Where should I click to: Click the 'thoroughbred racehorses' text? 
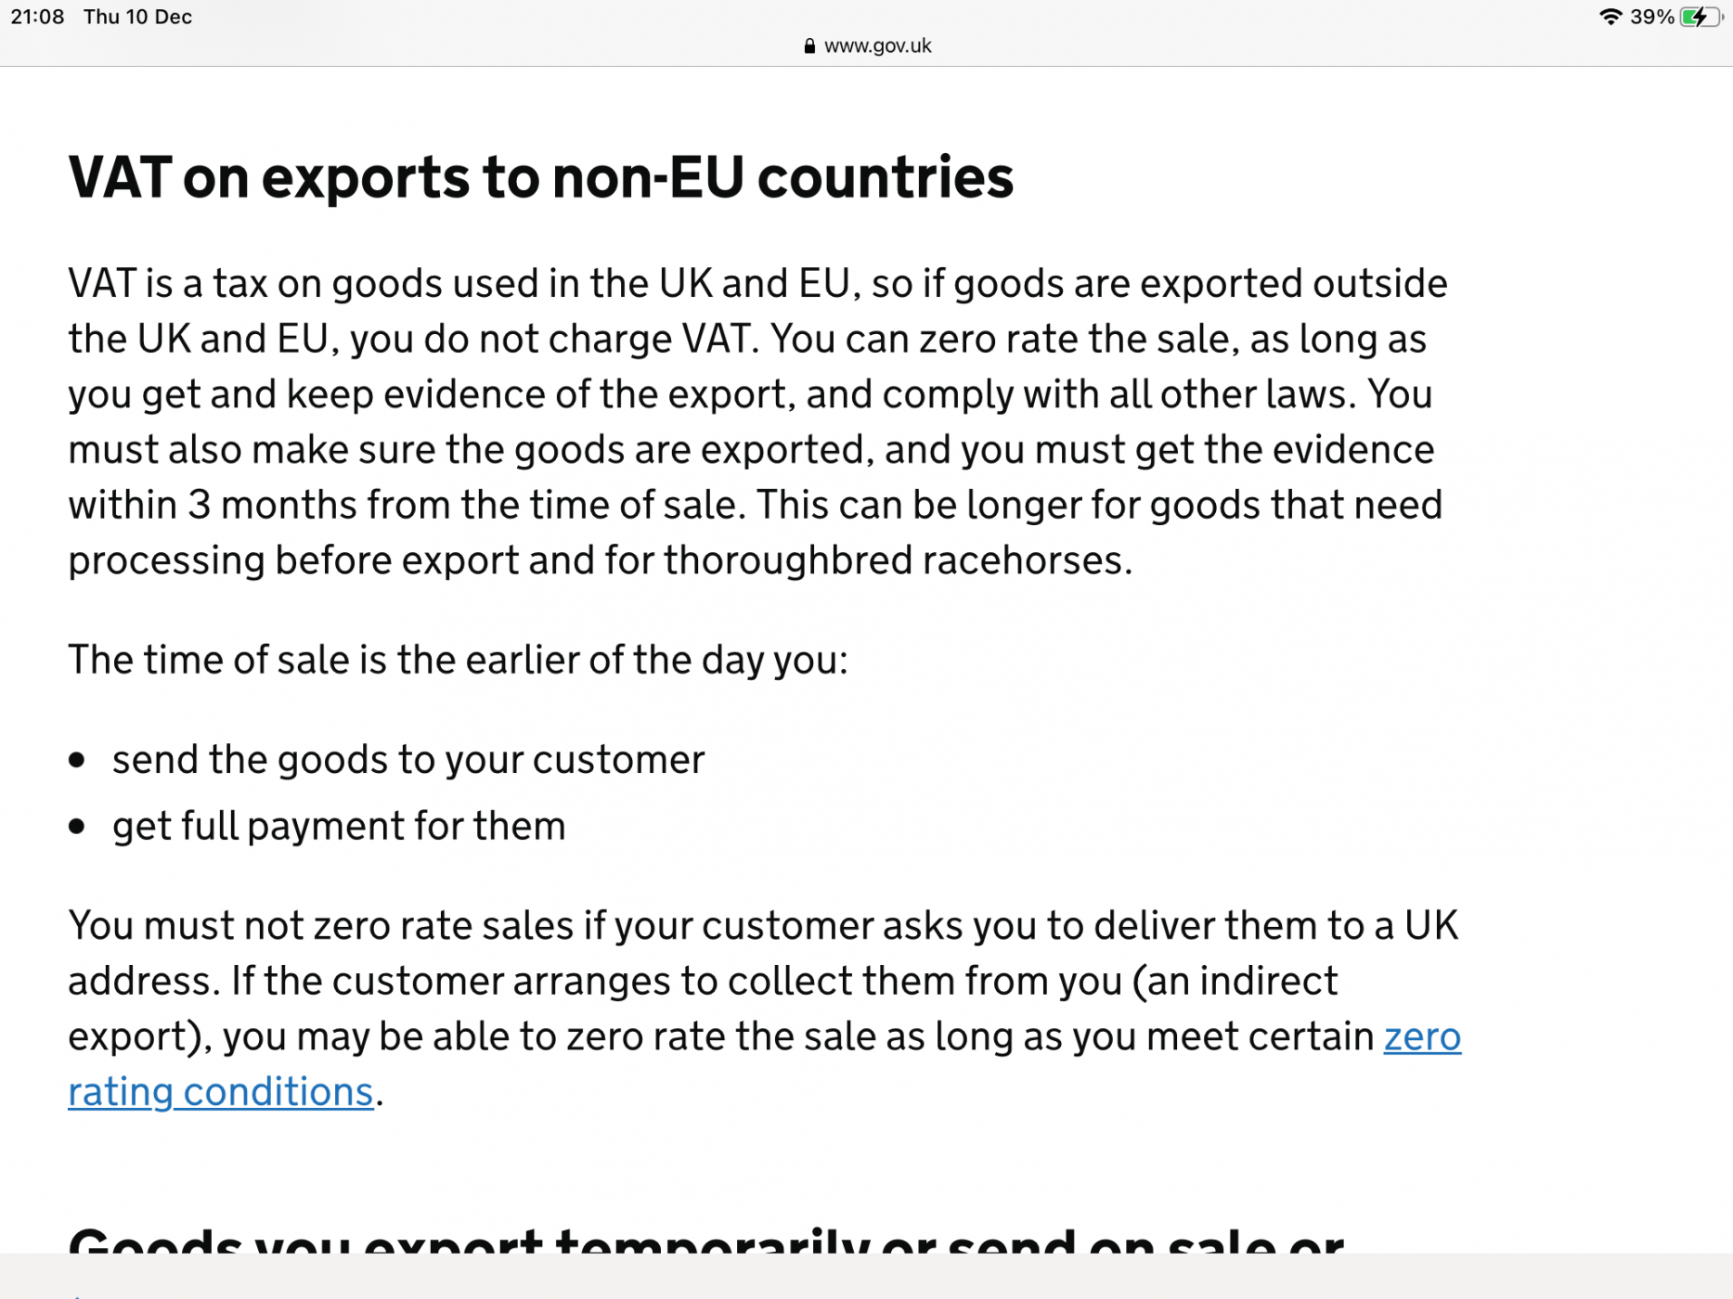tap(897, 560)
